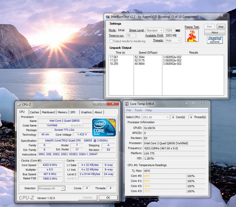Close the Core Temp window

(x=203, y=103)
